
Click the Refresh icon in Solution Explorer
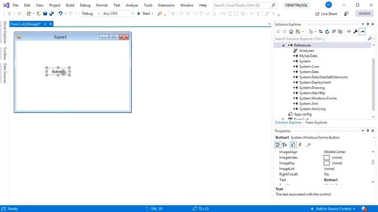pos(327,31)
